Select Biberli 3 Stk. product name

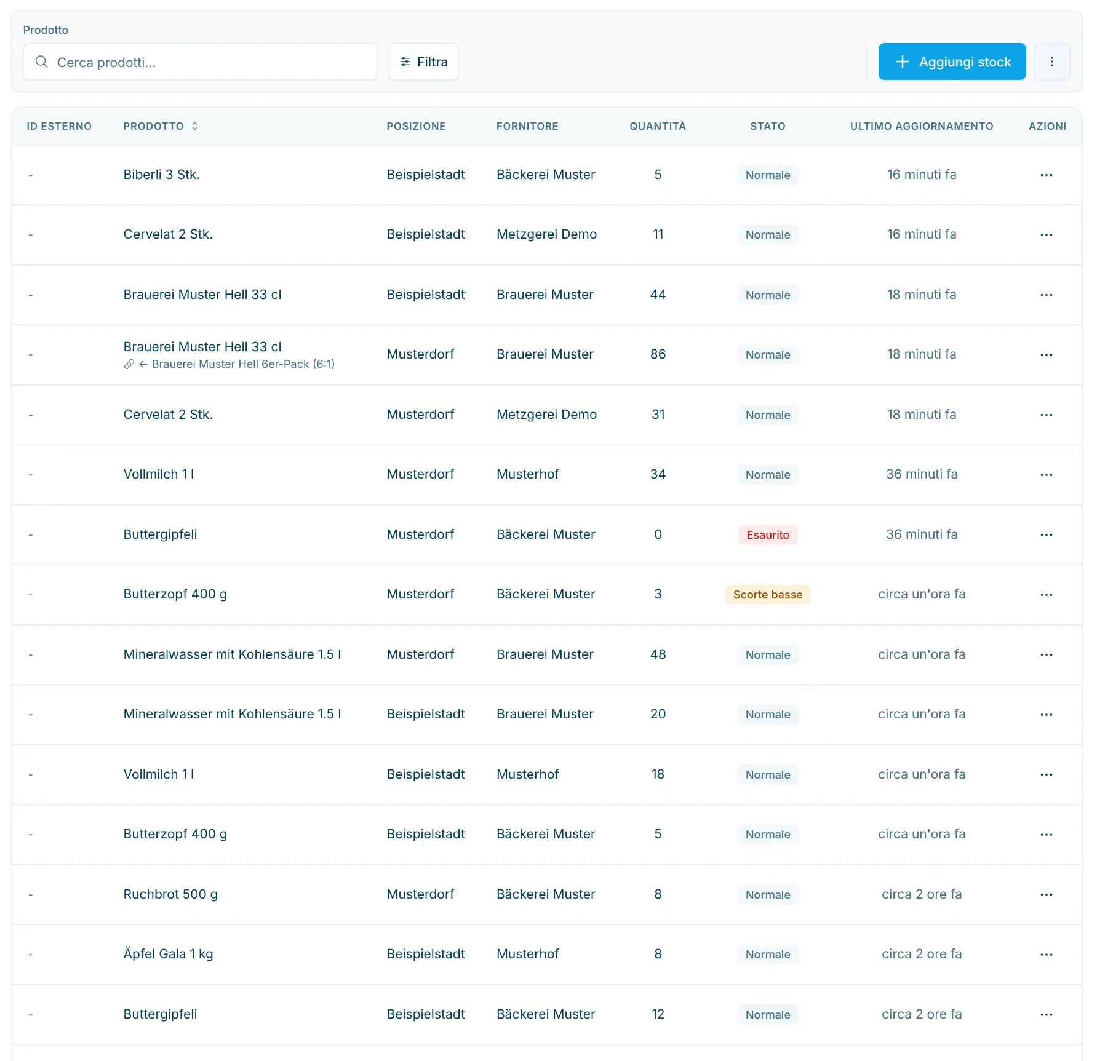162,175
